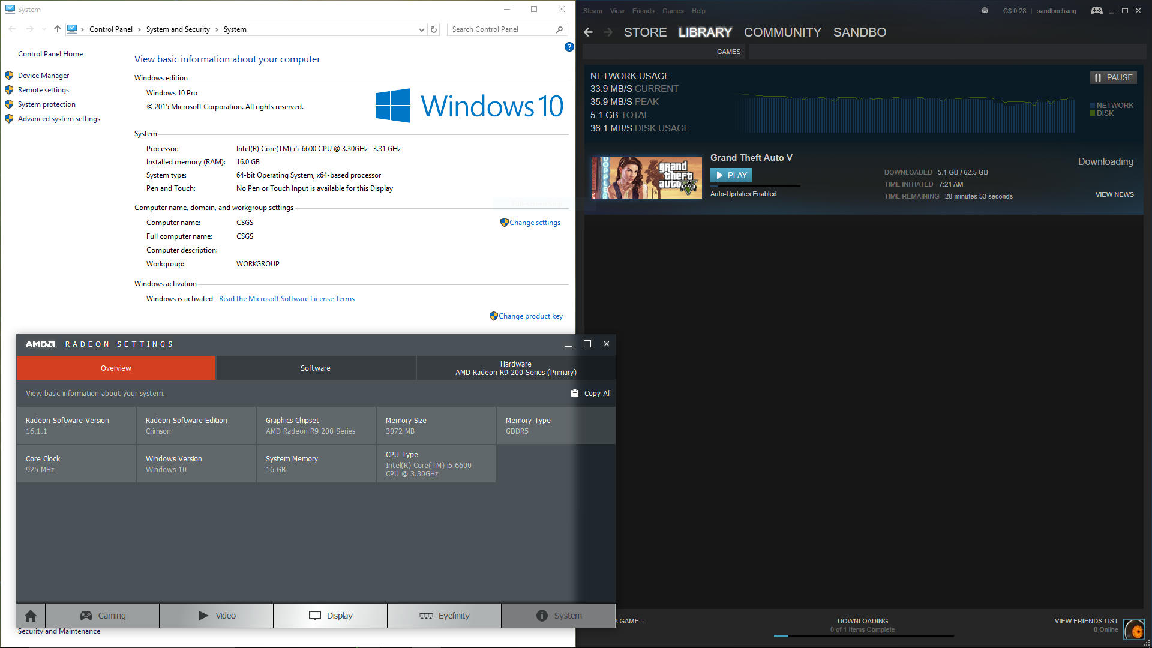Switch to the Steam COMMUNITY tab

(x=782, y=32)
